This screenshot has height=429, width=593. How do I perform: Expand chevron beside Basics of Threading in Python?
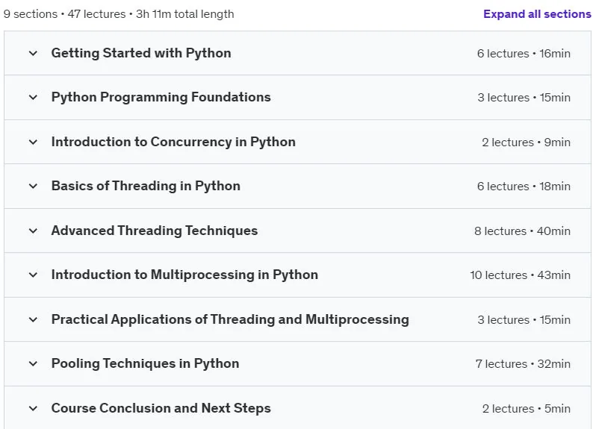[34, 187]
